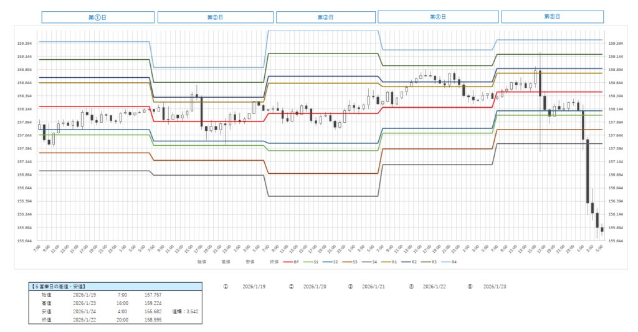Select the S1 light green legend marker
This screenshot has height=332, width=638.
[x=312, y=262]
